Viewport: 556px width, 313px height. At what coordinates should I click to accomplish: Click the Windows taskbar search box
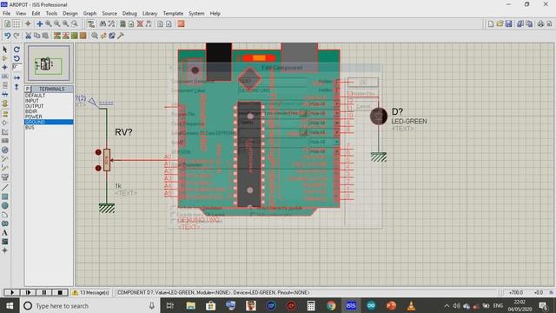[89, 305]
